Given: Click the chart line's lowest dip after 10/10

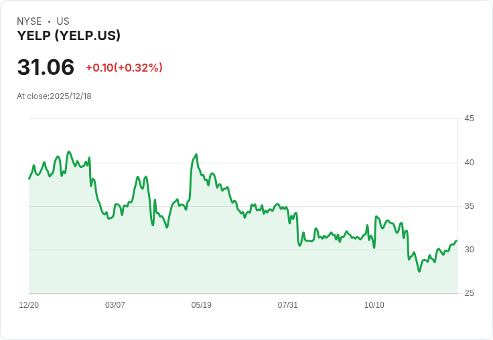Looking at the screenshot, I should click(419, 271).
